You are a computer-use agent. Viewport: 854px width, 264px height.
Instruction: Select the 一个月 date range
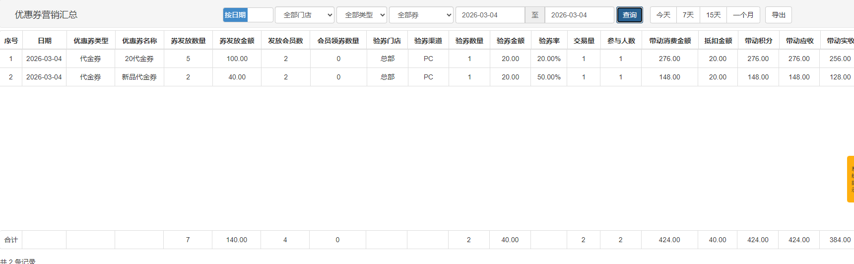coord(743,15)
